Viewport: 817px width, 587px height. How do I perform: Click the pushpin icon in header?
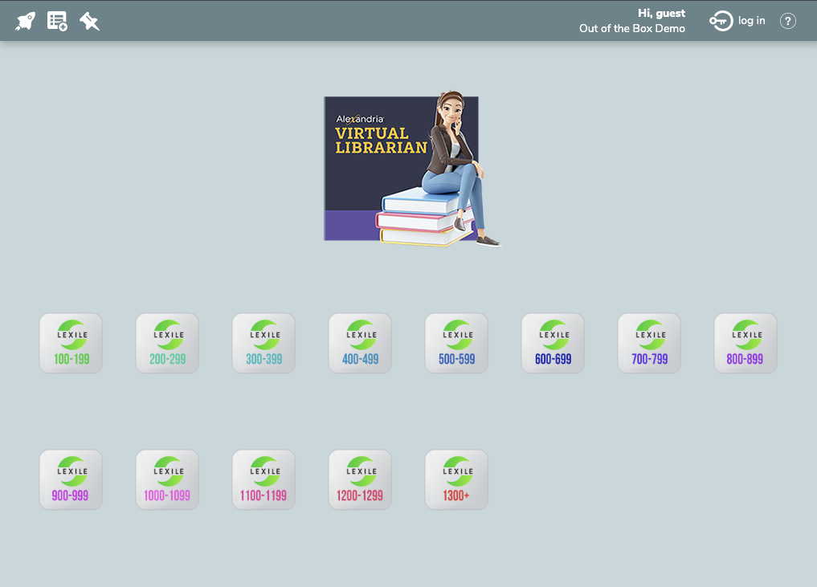tap(89, 22)
